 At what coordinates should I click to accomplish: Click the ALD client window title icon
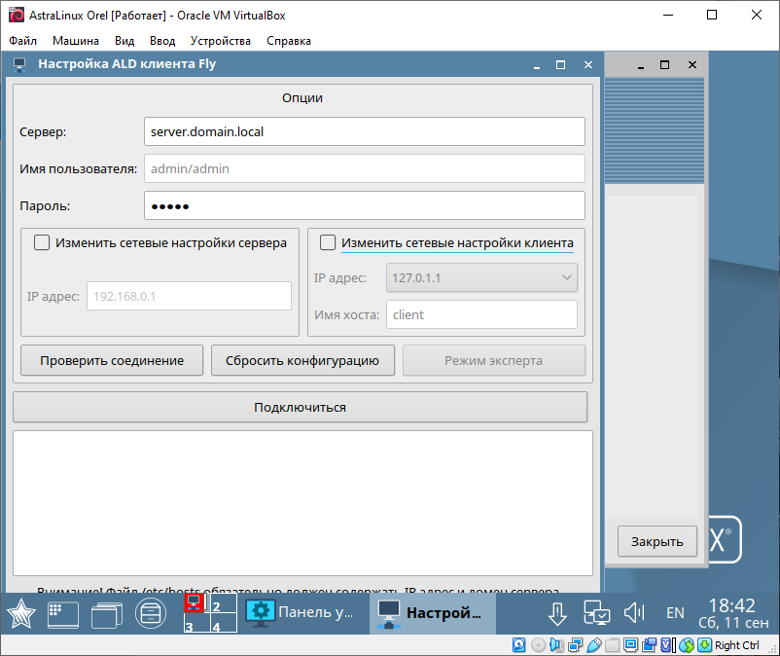(x=19, y=64)
